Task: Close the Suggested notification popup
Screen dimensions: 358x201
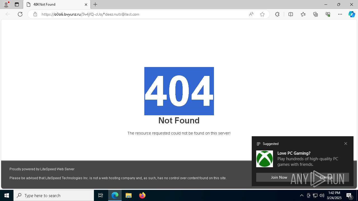Action: [346, 143]
